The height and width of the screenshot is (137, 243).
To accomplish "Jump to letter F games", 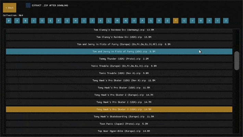I will 59,21.
